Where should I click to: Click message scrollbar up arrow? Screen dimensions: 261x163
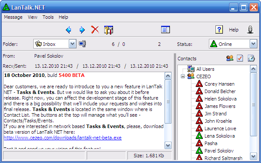[x=168, y=76]
